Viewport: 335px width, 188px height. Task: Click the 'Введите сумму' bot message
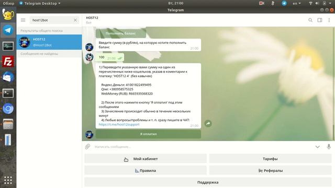click(148, 45)
